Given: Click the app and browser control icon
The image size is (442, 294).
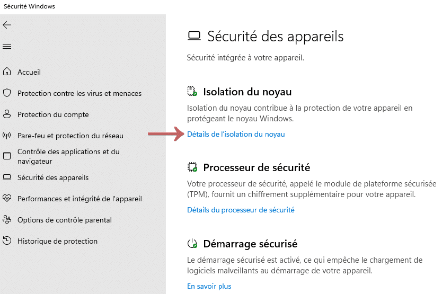Looking at the screenshot, I should tap(7, 156).
